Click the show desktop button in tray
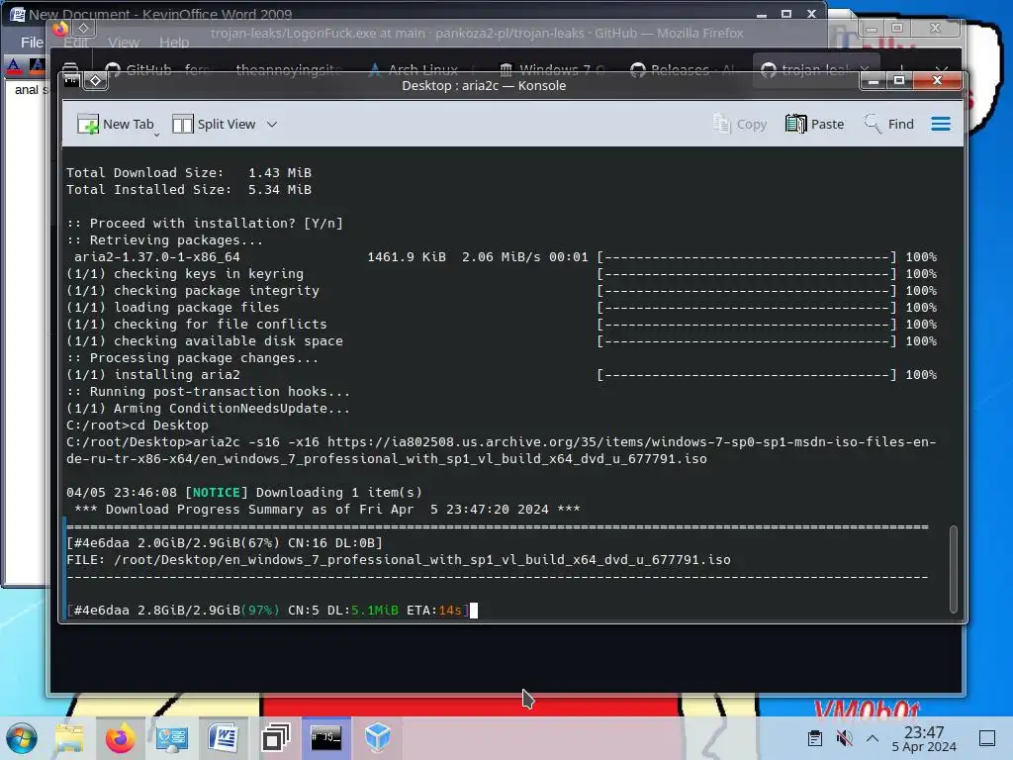 tap(987, 738)
